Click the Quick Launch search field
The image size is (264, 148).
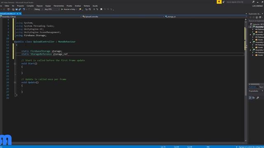[x=238, y=2]
